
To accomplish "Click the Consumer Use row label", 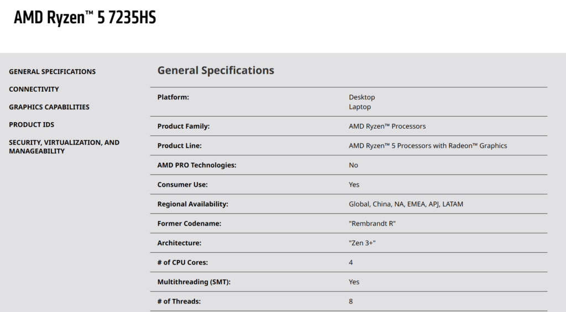I will pos(182,184).
